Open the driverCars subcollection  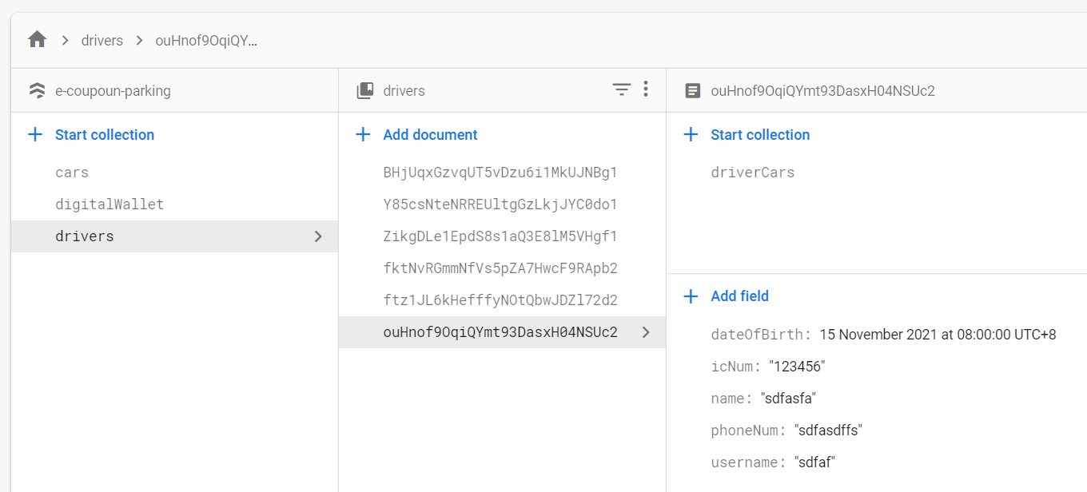(x=753, y=173)
